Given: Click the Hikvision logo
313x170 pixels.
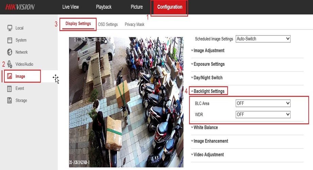Looking at the screenshot, I should (20, 7).
